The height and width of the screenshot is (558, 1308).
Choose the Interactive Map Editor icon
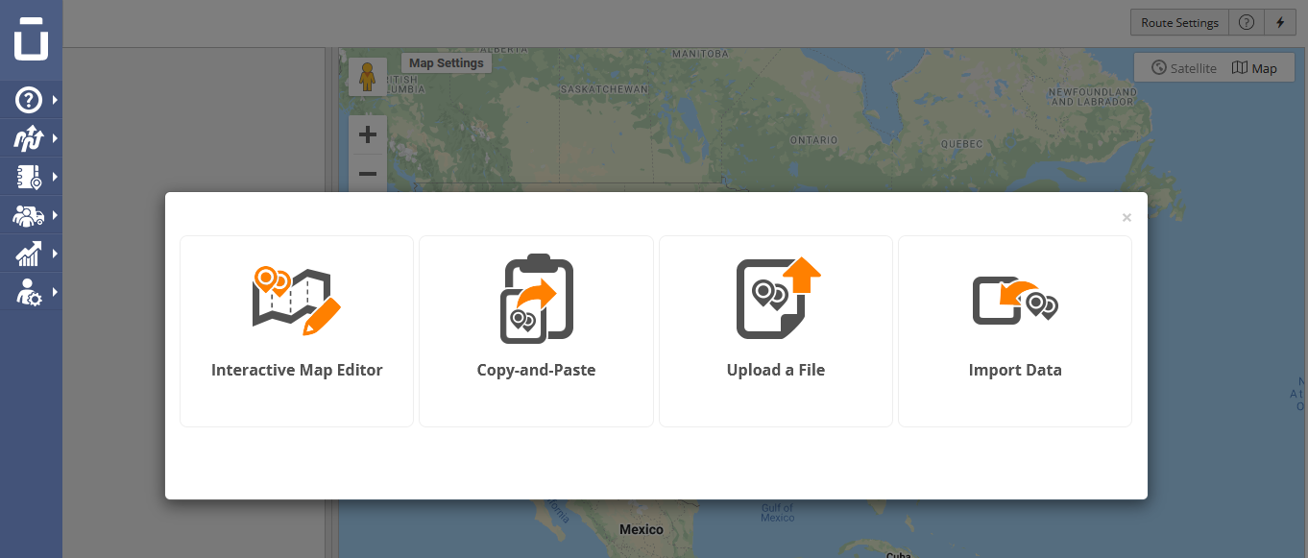pos(297,301)
